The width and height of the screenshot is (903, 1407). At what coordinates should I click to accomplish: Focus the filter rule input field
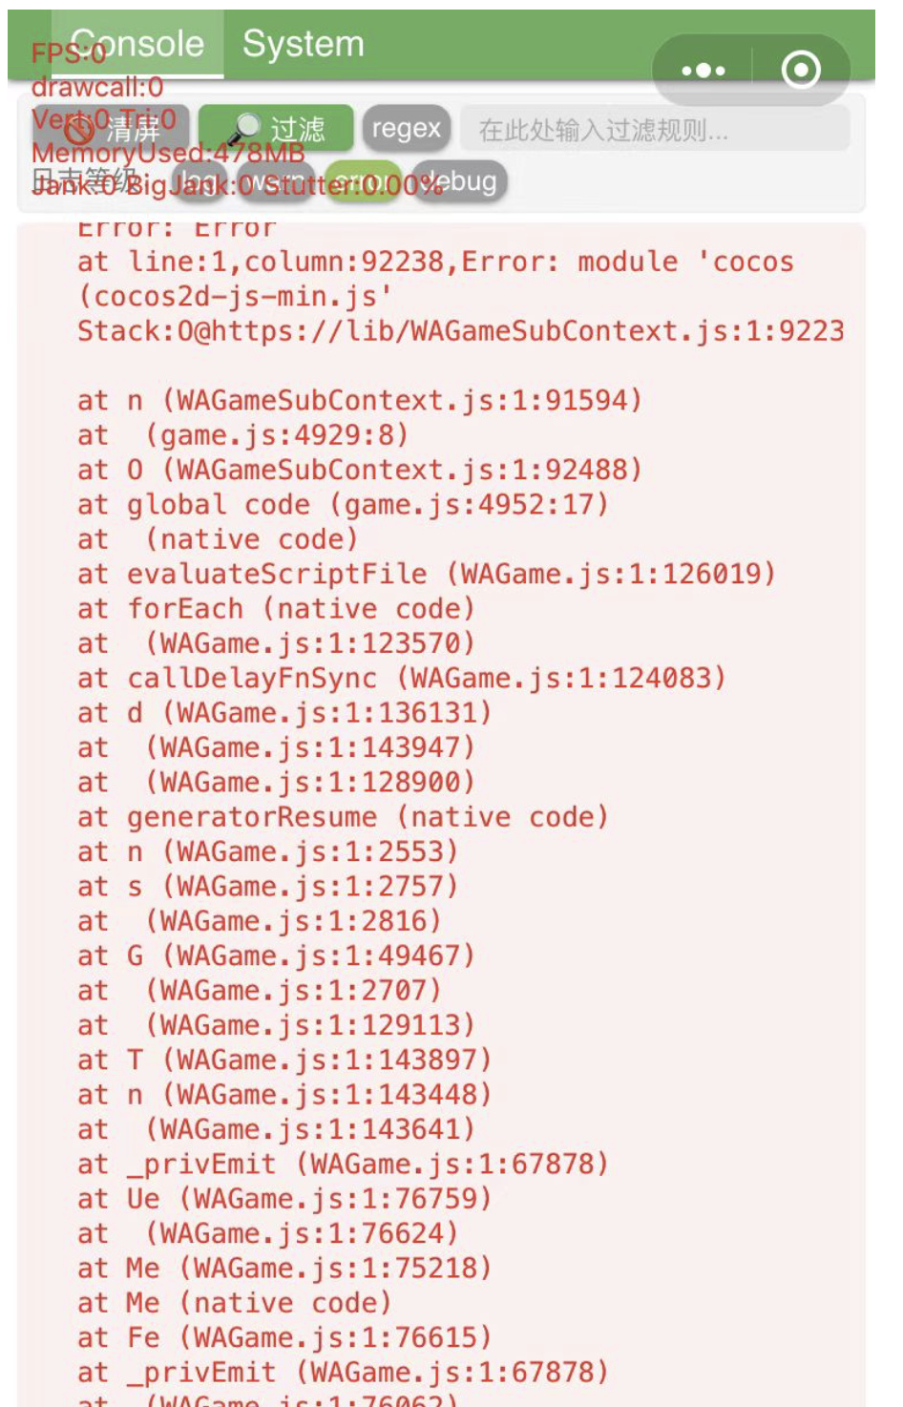[x=655, y=129]
